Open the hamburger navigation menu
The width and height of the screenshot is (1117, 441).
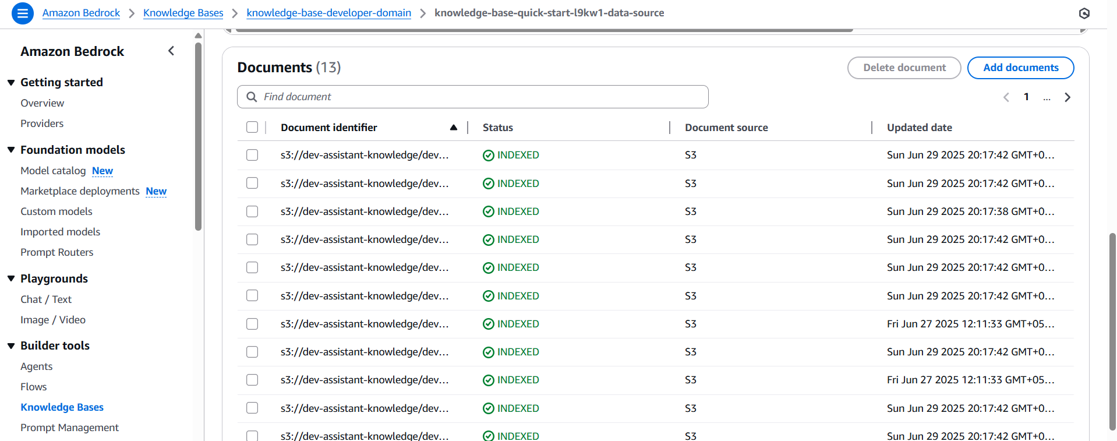23,13
